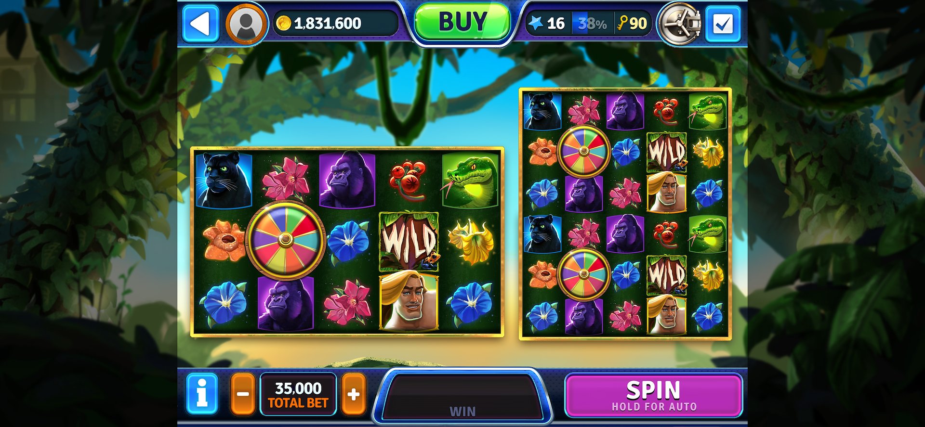Click the 38% level progress bar
This screenshot has height=427, width=925.
coord(593,23)
